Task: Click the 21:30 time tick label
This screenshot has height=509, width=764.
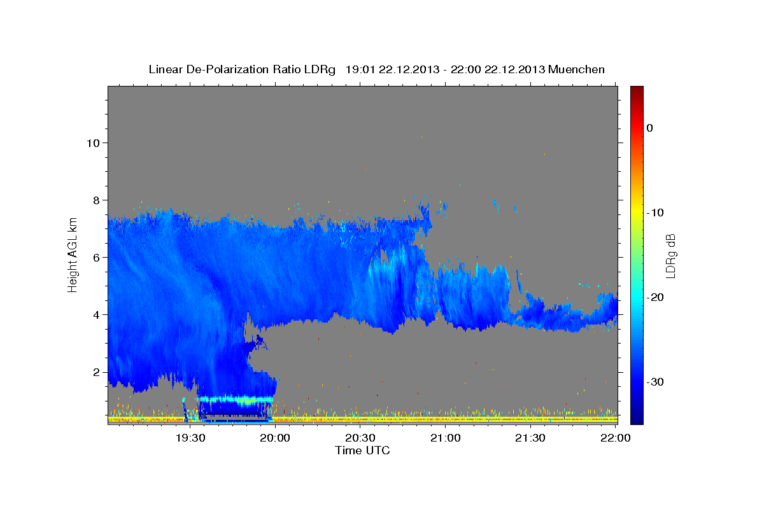Action: [x=531, y=438]
